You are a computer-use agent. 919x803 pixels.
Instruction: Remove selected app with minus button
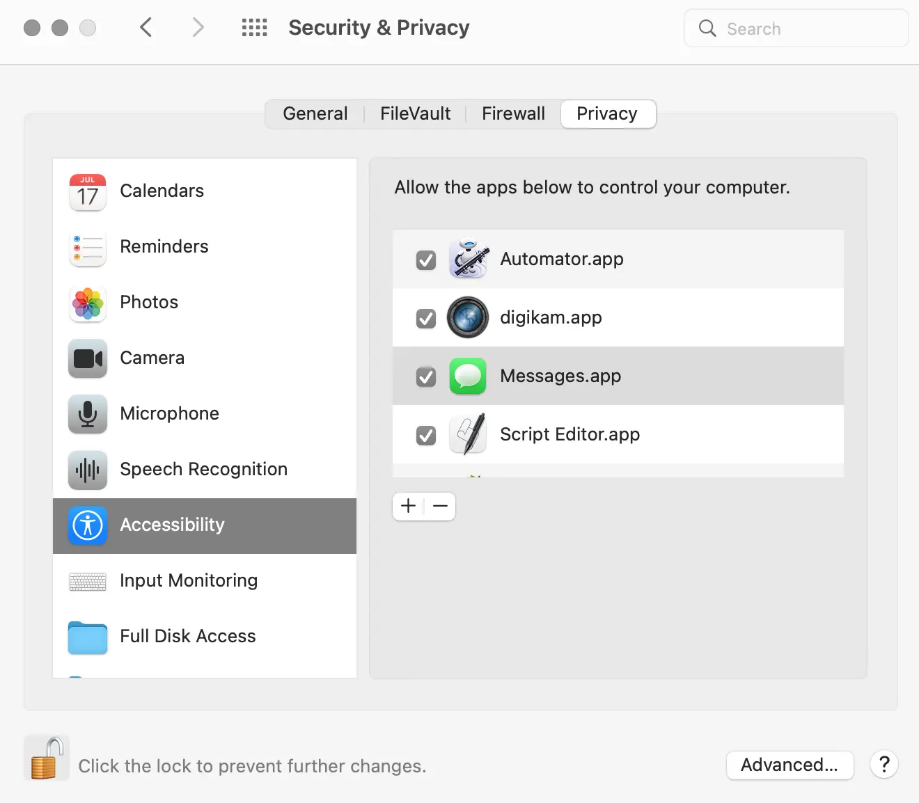coord(440,507)
